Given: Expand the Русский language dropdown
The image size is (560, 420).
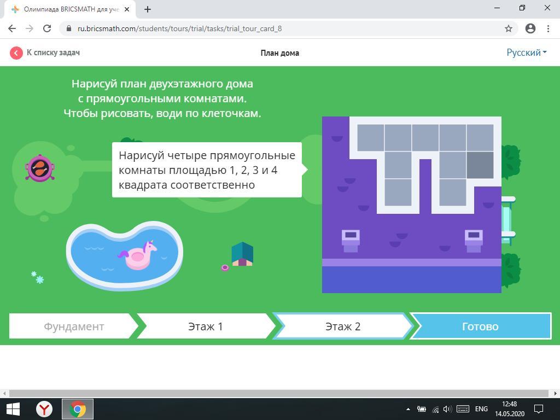Looking at the screenshot, I should (527, 52).
